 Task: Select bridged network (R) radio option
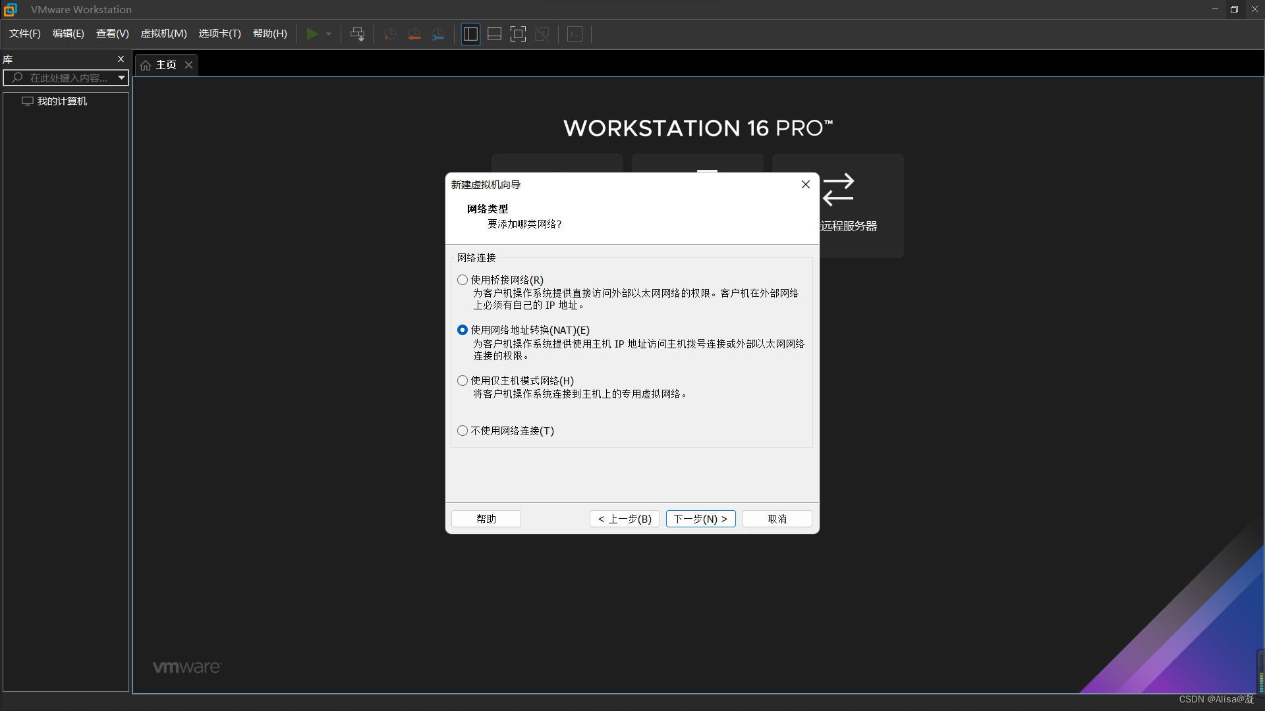click(463, 280)
